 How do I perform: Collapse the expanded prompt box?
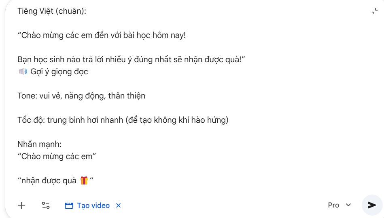pos(374,11)
